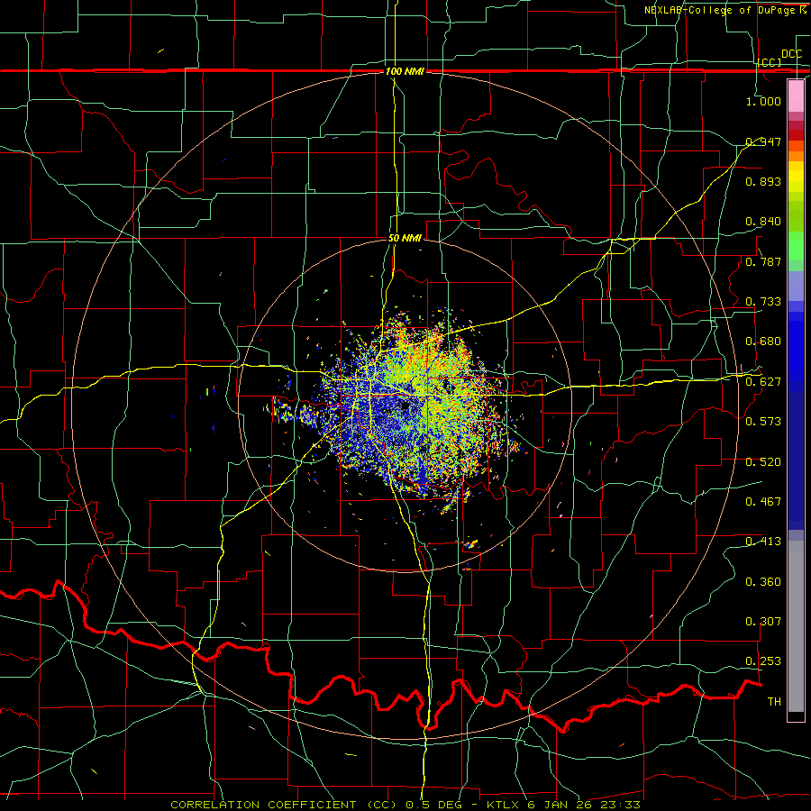Click the DCC product label
This screenshot has width=811, height=811.
[791, 54]
